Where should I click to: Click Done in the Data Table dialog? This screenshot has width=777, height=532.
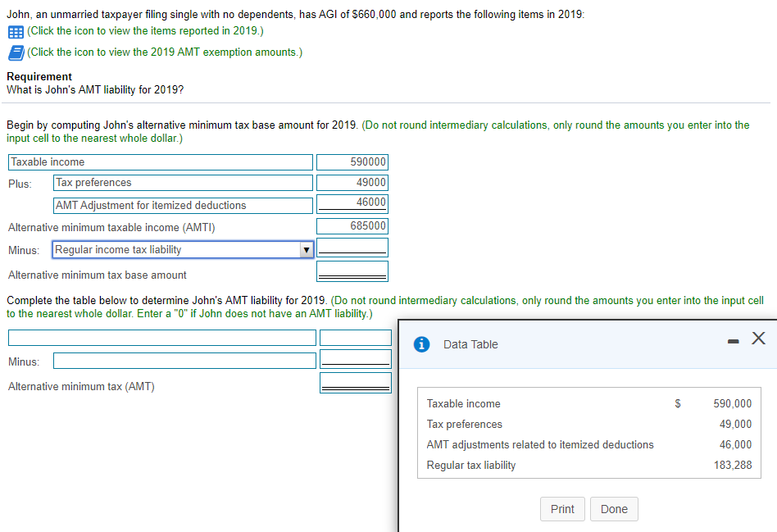tap(614, 509)
